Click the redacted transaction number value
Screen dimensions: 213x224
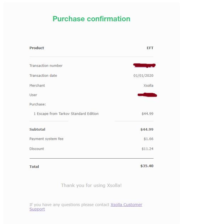pyautogui.click(x=144, y=65)
